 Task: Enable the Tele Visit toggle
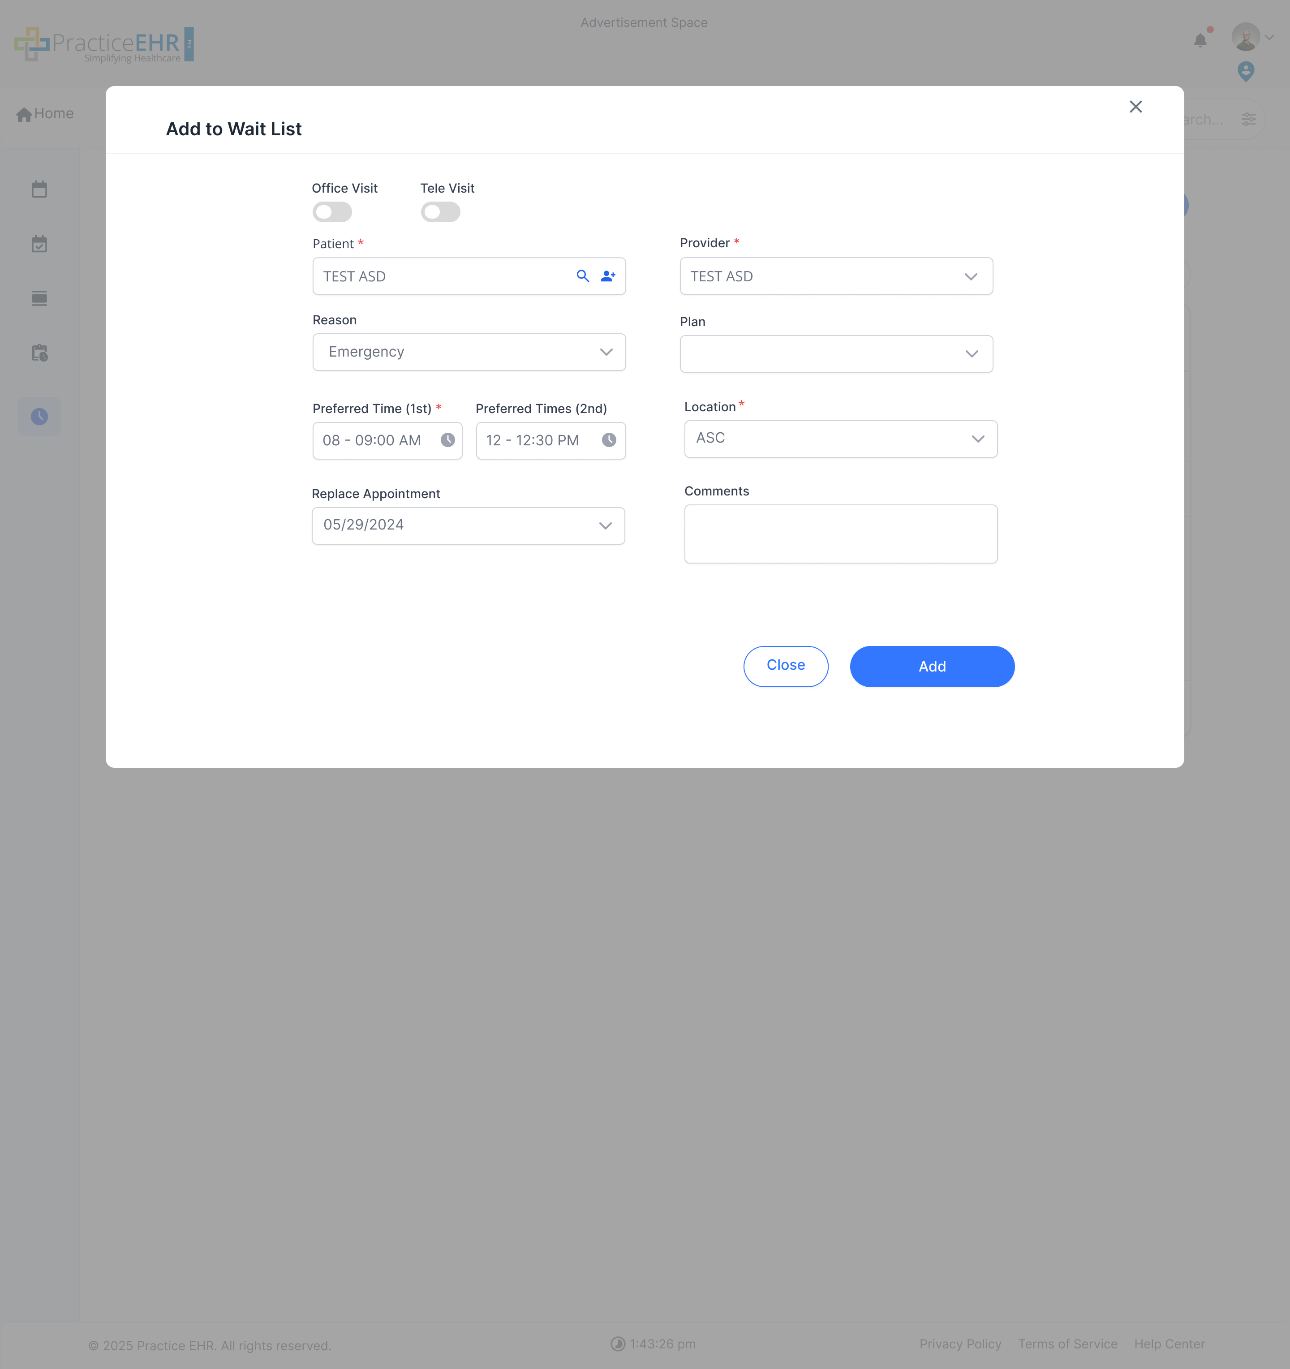[441, 211]
